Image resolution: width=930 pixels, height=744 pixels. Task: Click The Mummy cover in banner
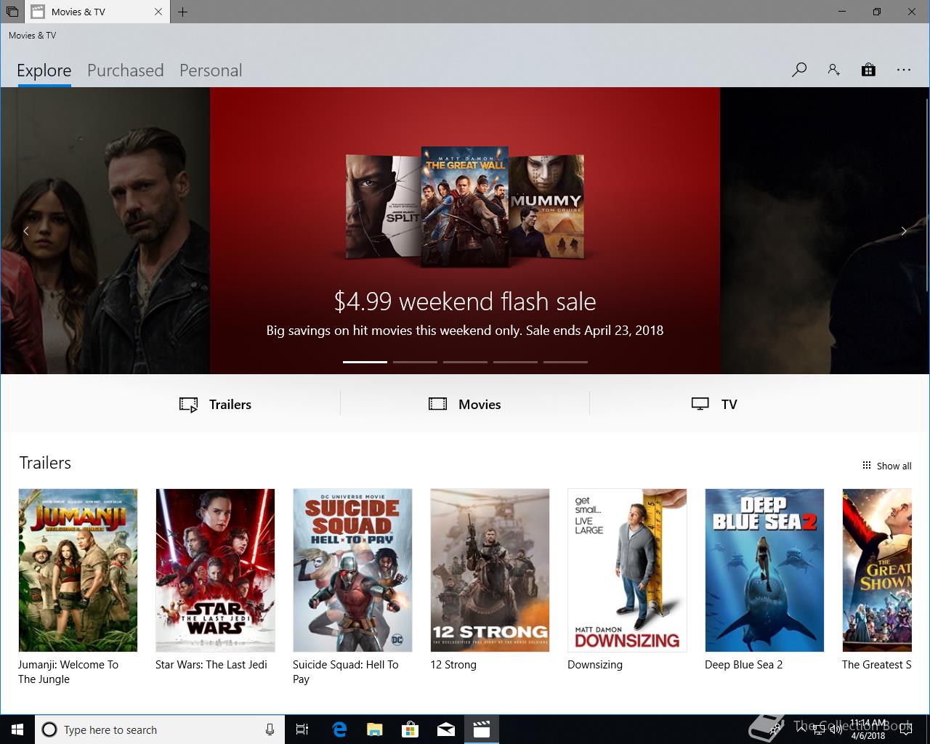547,207
